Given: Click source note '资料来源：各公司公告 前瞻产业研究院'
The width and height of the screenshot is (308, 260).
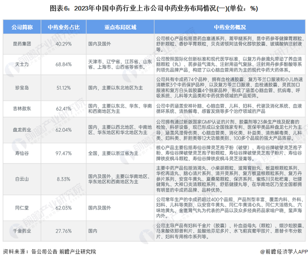Looking at the screenshot, I should [x=49, y=251].
